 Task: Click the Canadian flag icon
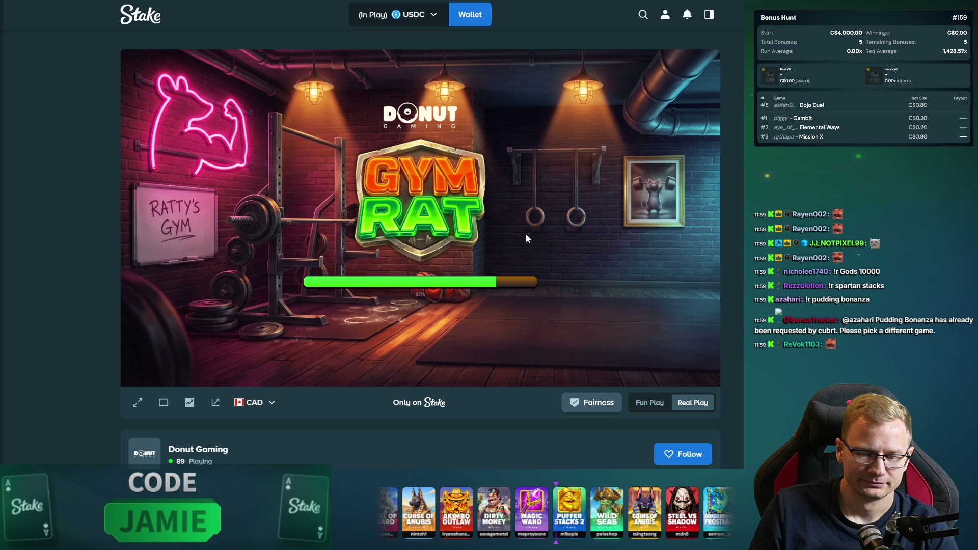point(239,402)
